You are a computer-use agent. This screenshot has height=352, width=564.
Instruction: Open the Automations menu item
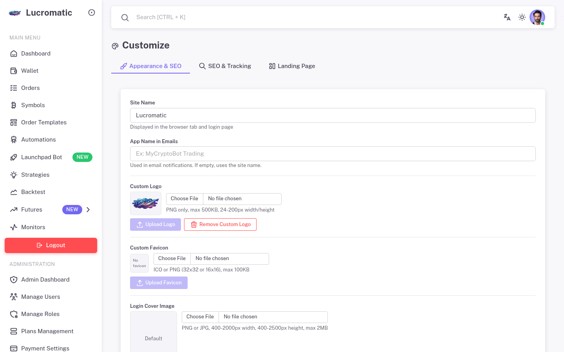coord(38,140)
